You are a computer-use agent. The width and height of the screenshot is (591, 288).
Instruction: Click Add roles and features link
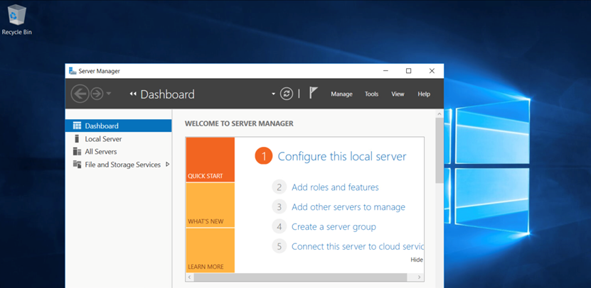coord(335,187)
